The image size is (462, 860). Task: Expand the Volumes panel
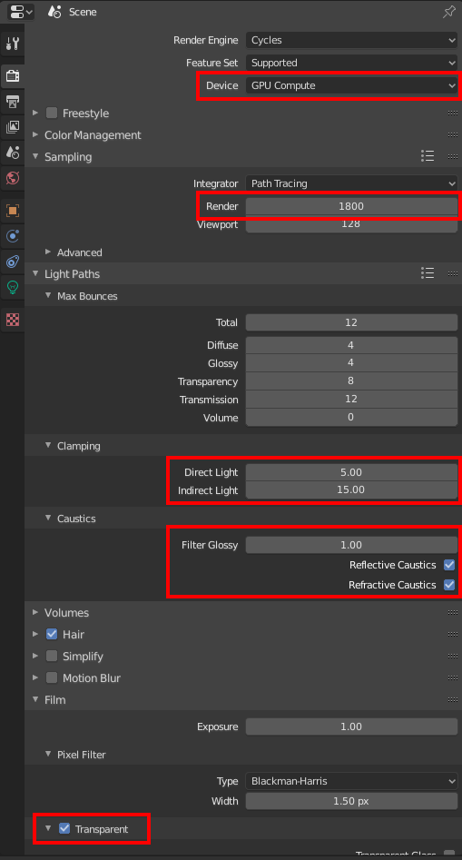click(35, 612)
